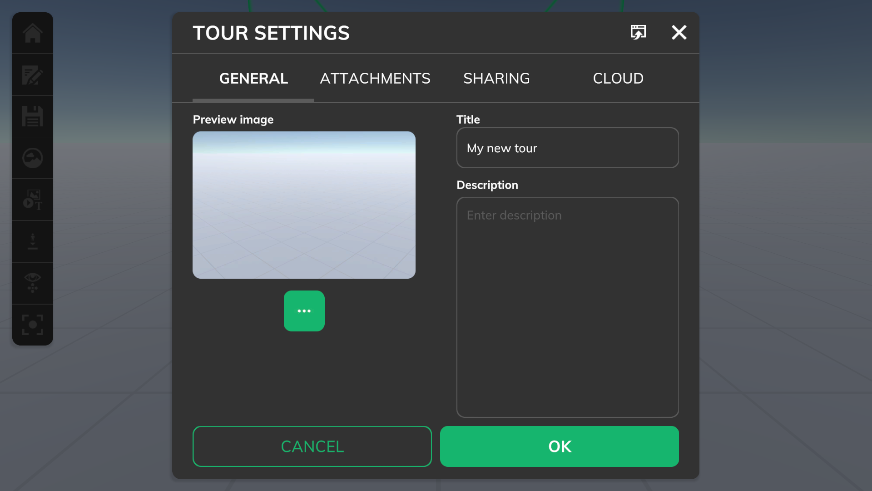
Task: Close the Tour Settings dialog
Action: click(x=679, y=32)
